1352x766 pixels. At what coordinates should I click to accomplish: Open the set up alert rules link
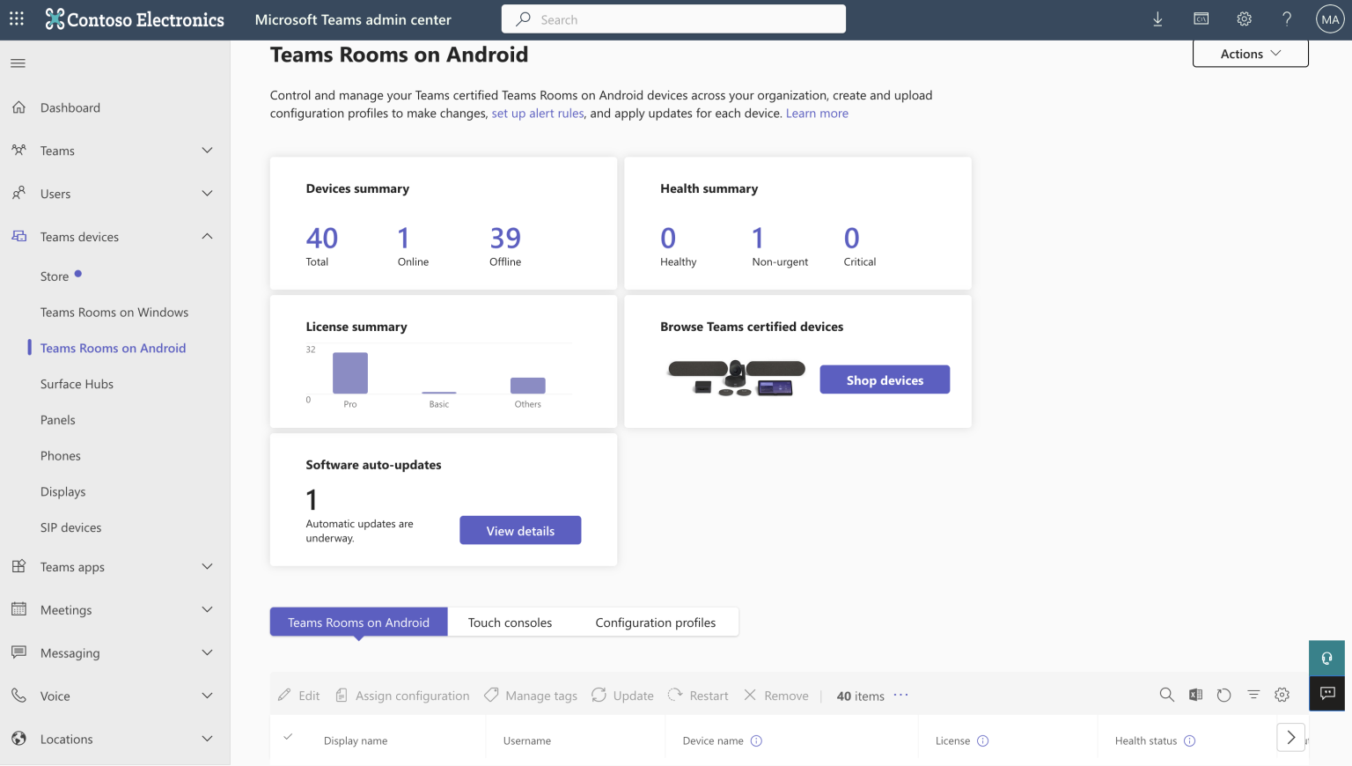(x=537, y=113)
